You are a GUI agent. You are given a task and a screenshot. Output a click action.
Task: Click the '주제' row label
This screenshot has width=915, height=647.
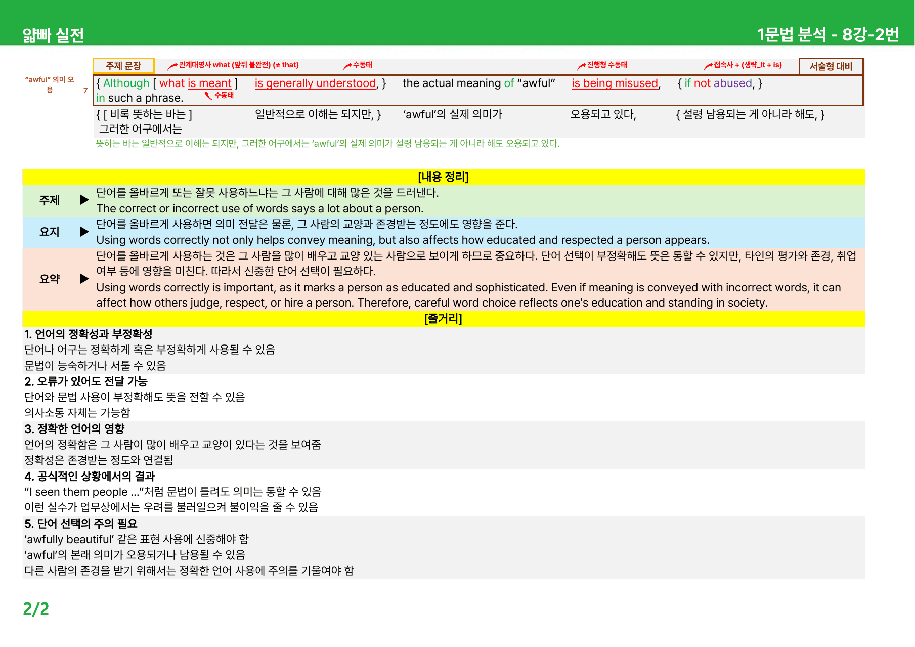[x=50, y=200]
